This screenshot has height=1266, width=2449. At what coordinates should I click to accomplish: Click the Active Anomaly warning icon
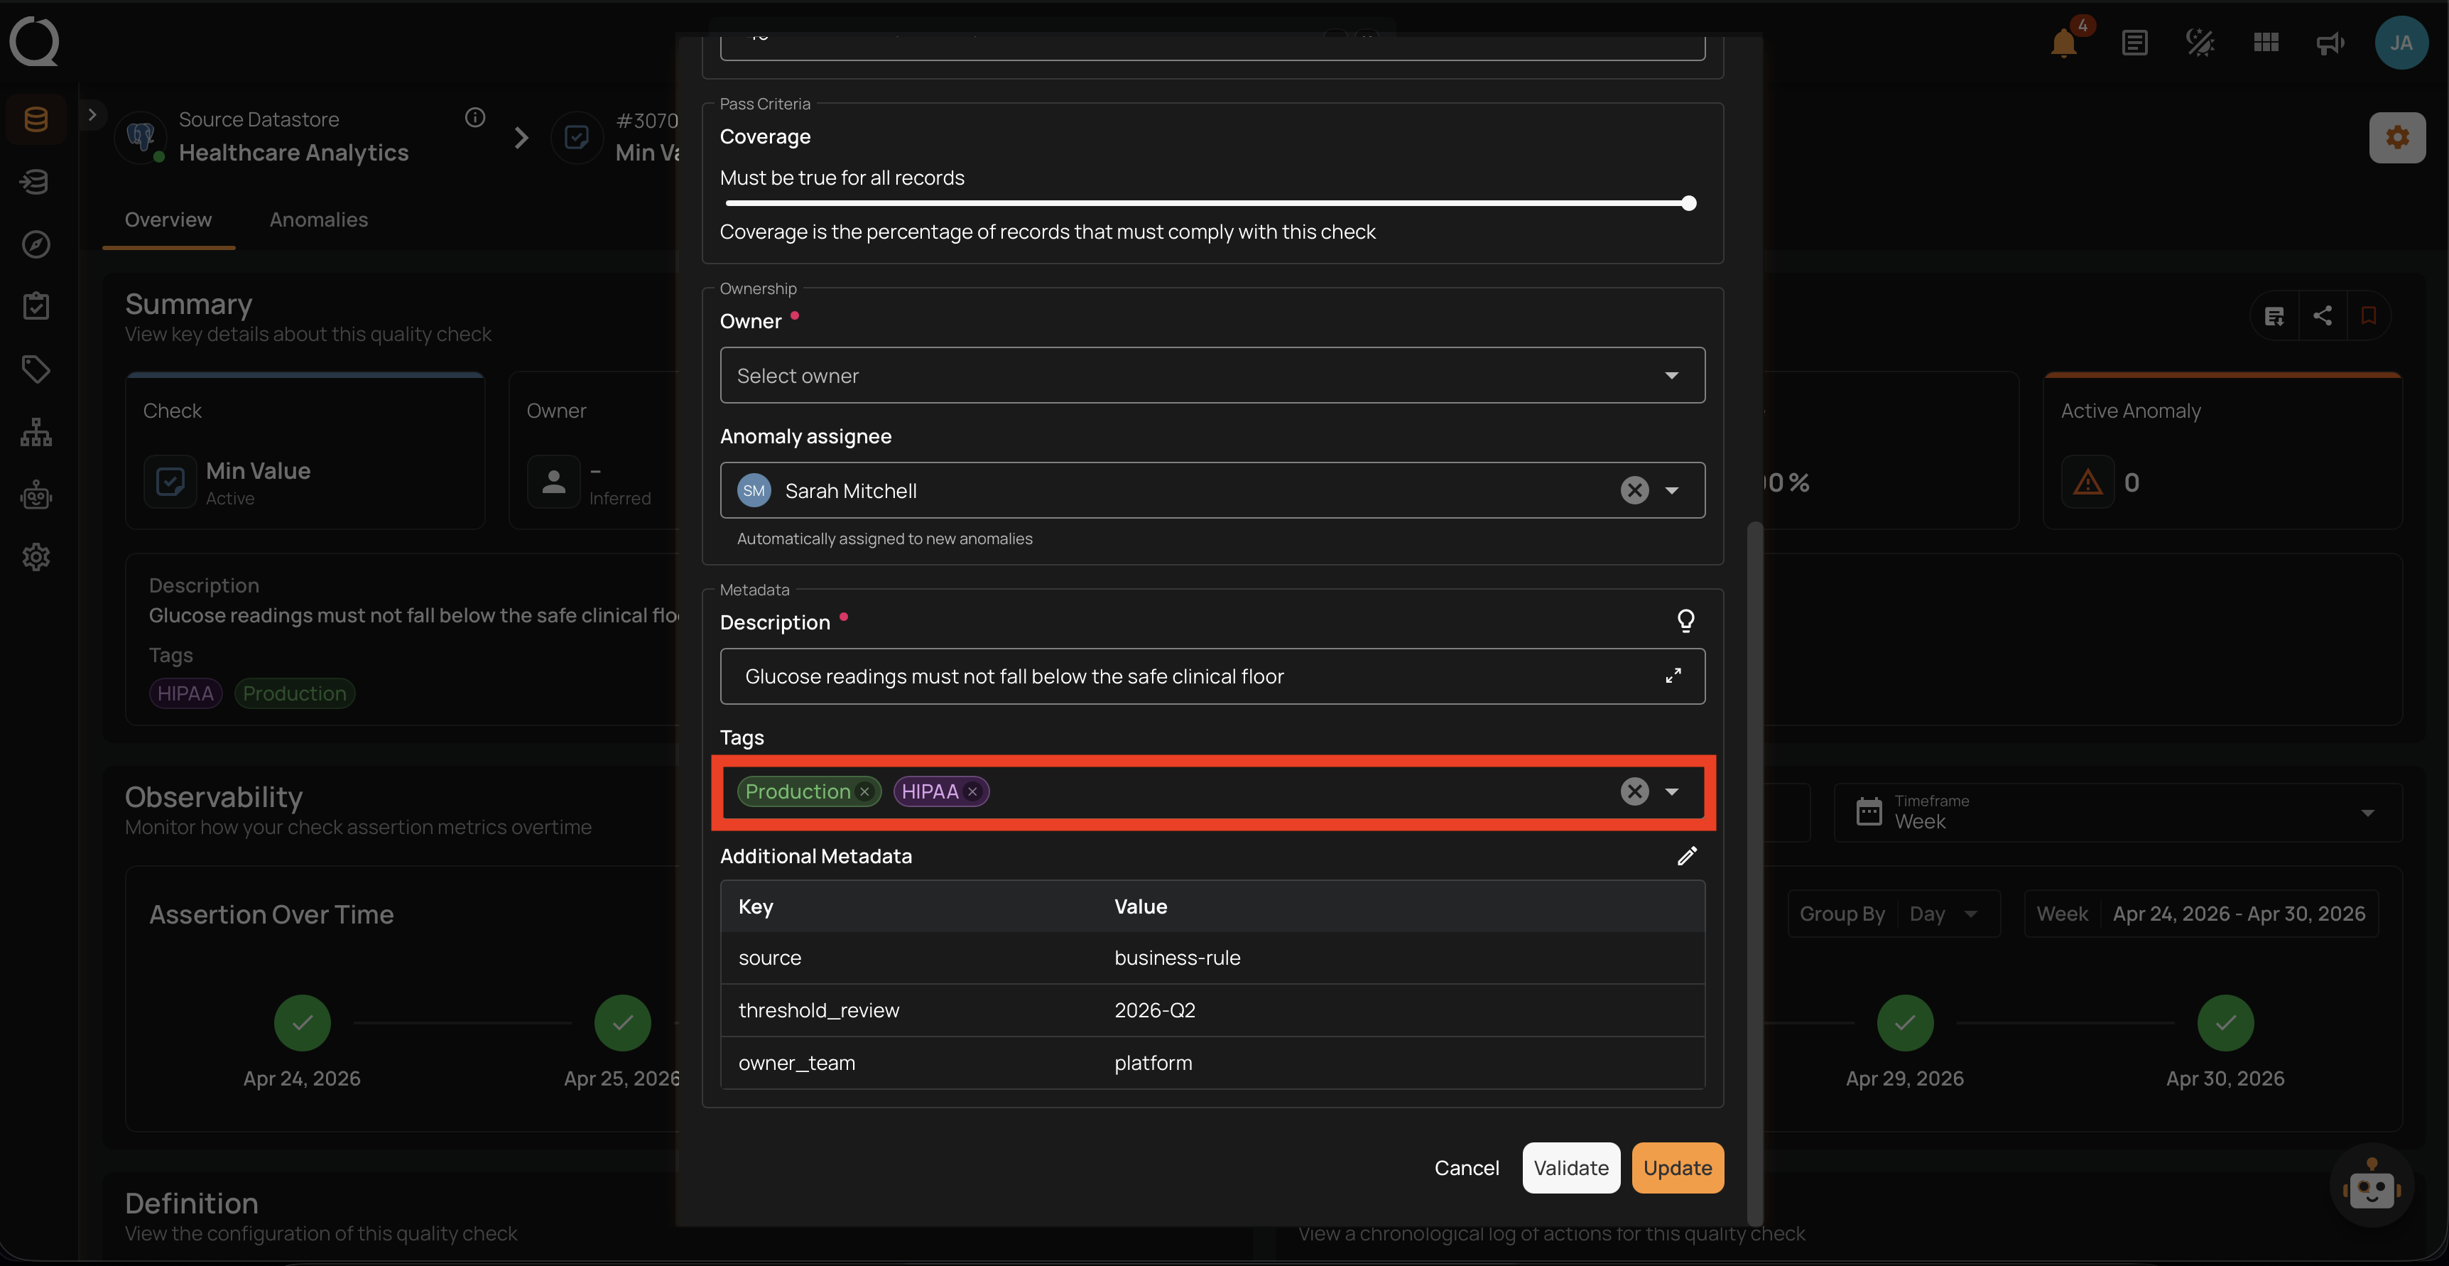coord(2087,482)
